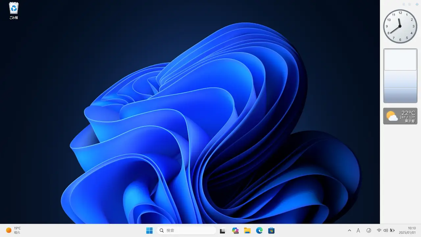Click the blank calendar gadget in the sidebar

click(x=400, y=76)
